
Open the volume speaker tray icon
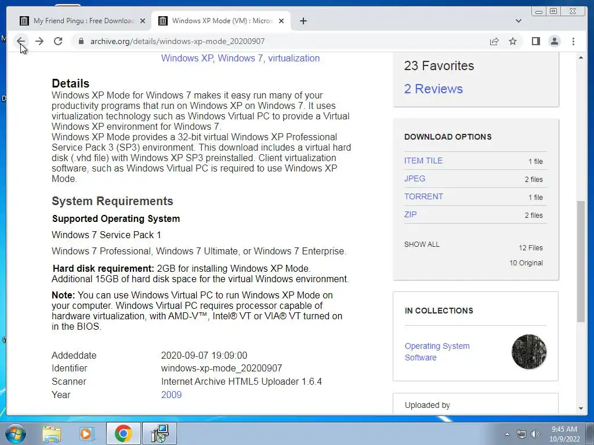(x=535, y=434)
